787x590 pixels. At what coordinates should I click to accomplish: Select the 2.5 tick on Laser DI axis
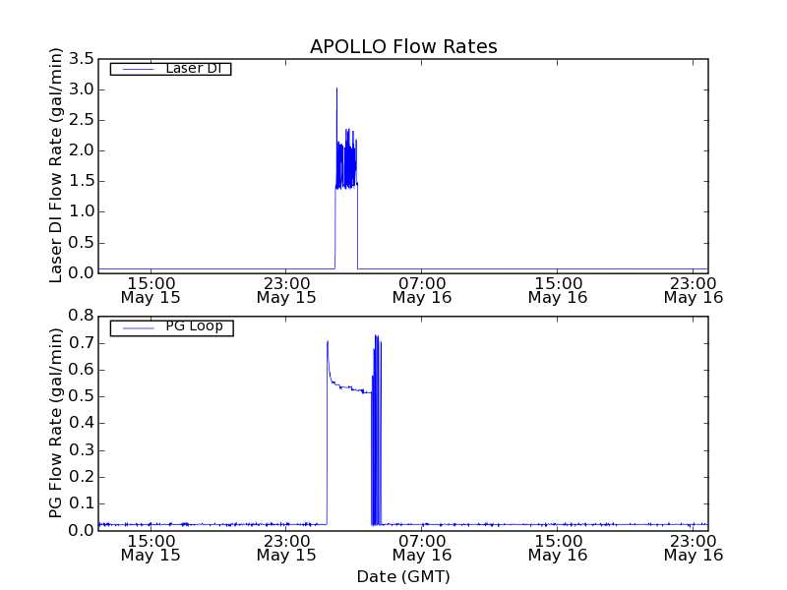point(82,120)
